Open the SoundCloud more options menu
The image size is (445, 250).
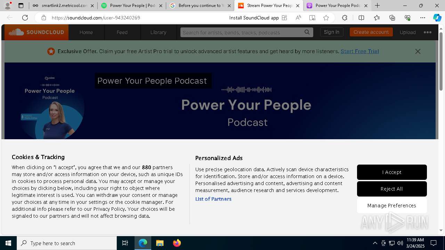[428, 32]
